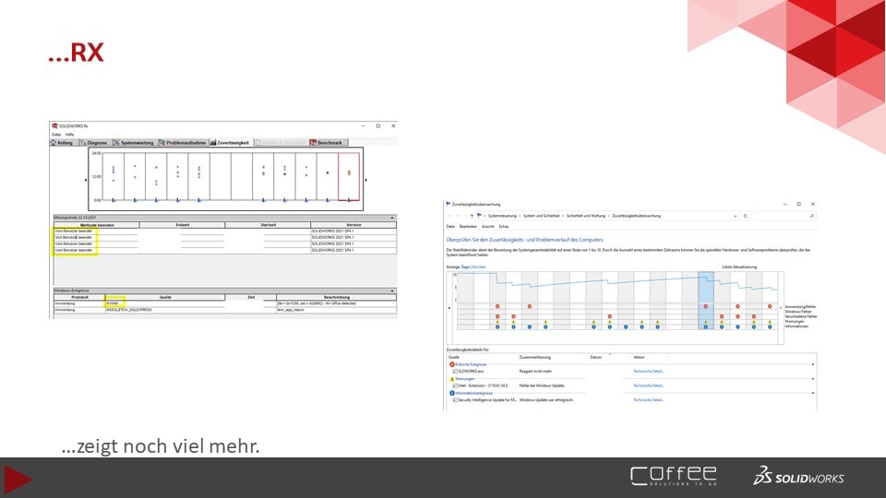This screenshot has height=498, width=886.
Task: Click the Zusammenfassung column header
Action: point(534,358)
